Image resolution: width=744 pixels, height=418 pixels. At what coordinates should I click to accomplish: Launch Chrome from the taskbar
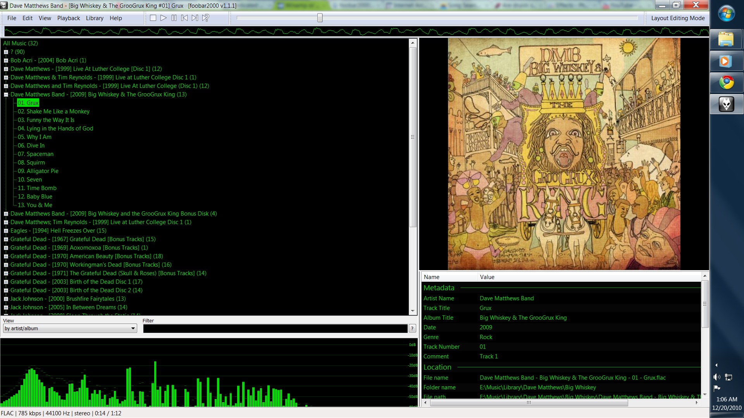[726, 82]
